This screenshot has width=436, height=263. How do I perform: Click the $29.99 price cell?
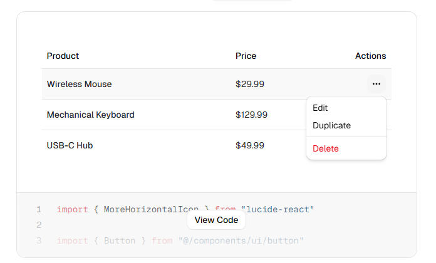[249, 84]
